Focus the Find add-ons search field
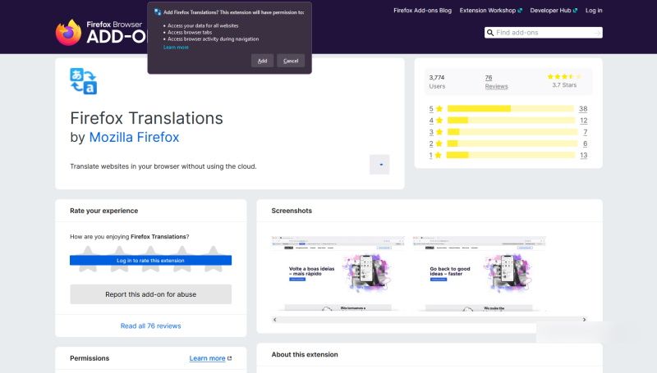 [544, 33]
